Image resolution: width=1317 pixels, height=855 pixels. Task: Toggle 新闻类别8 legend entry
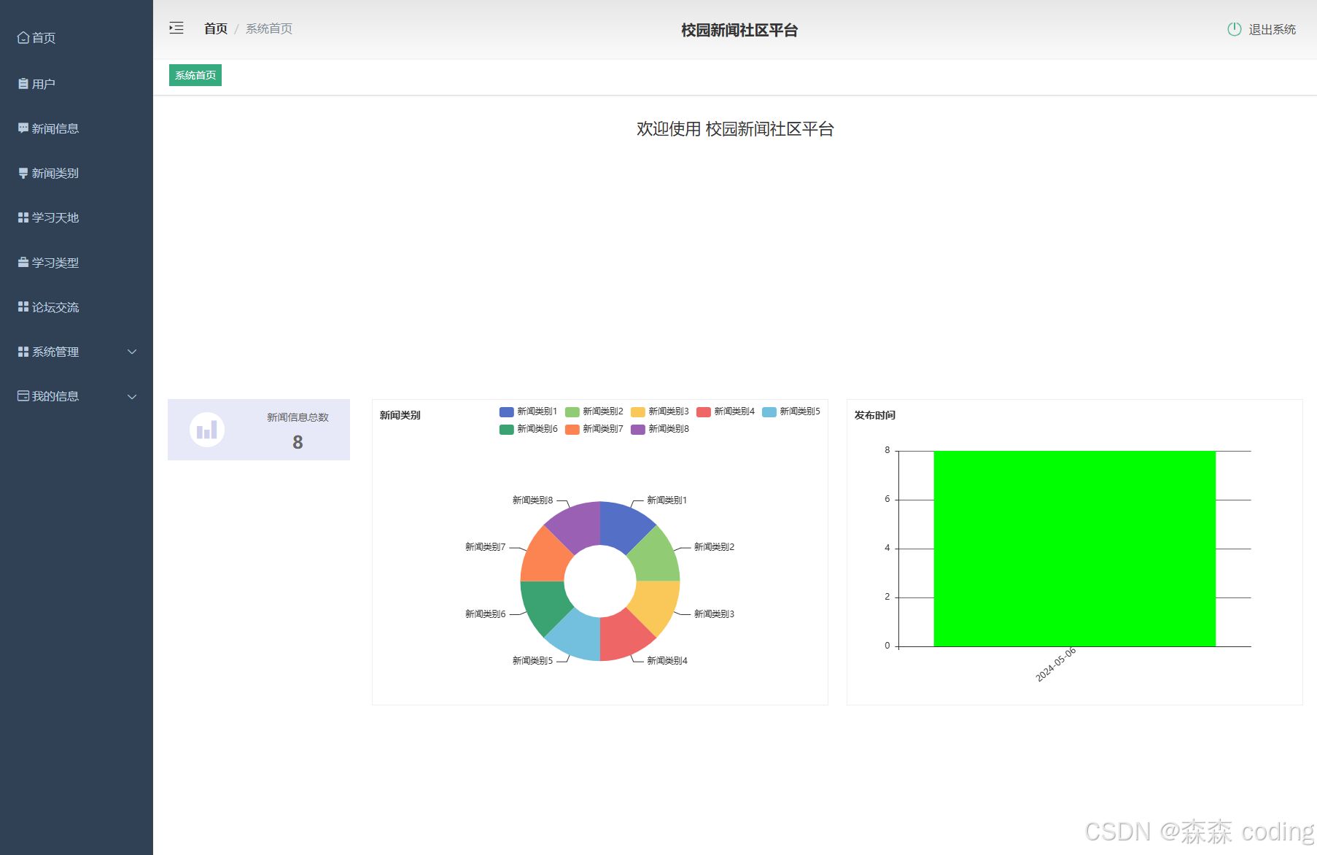[660, 429]
